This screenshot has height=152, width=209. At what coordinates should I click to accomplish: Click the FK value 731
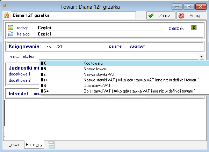pyautogui.click(x=59, y=46)
